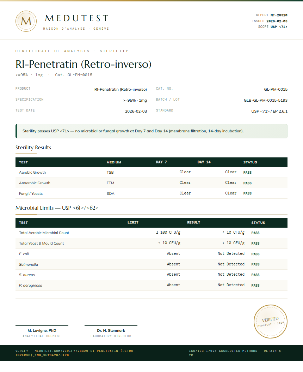The height and width of the screenshot is (372, 303).
Task: Click signatory name Dr. H. Stenmark
Action: tap(111, 330)
